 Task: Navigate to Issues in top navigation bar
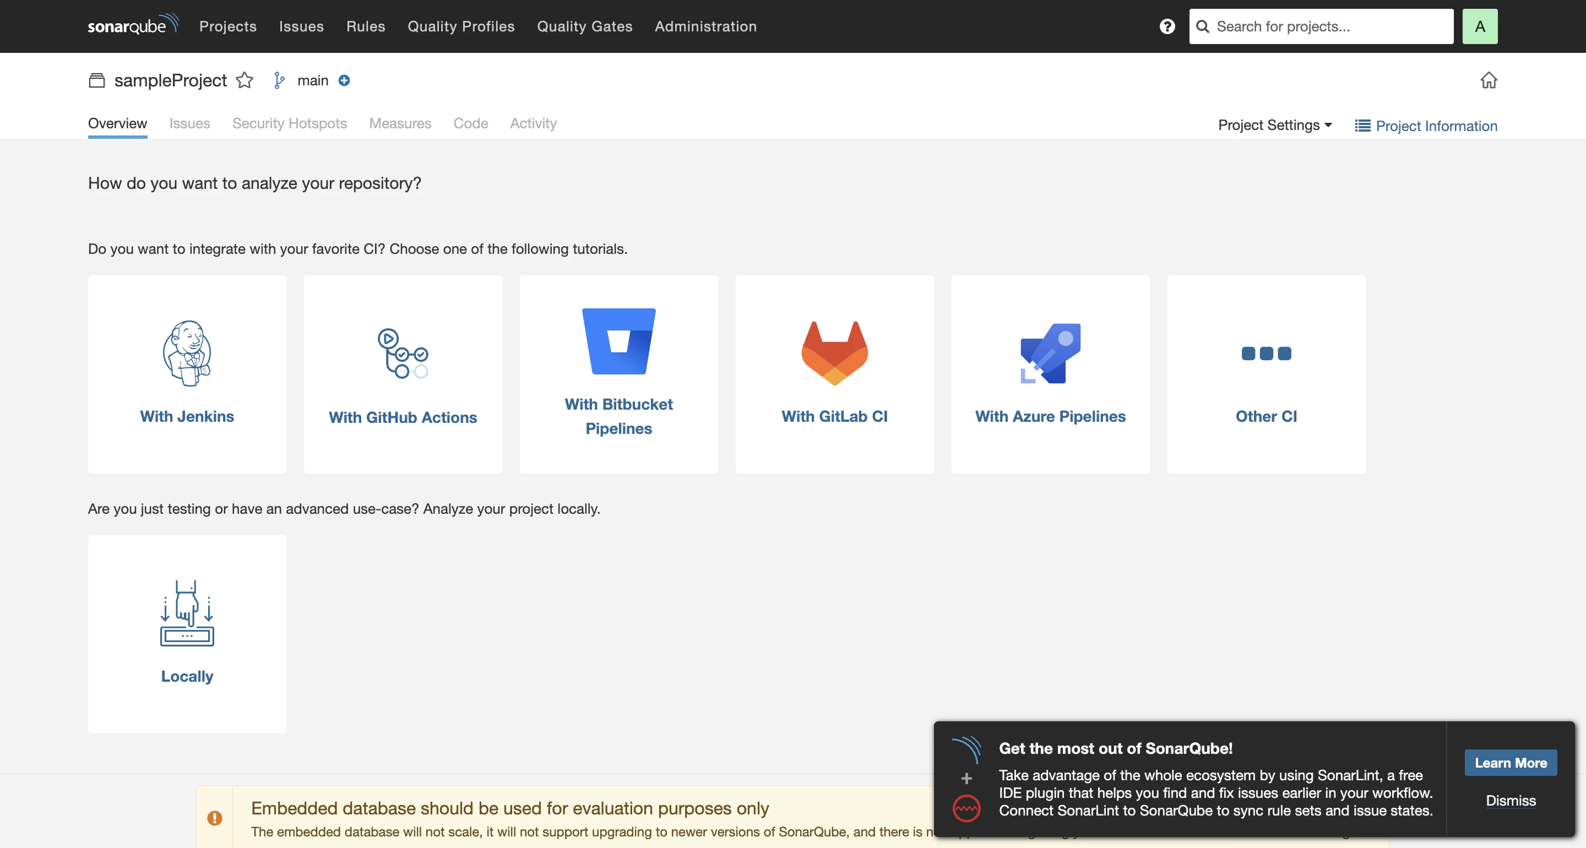coord(301,26)
